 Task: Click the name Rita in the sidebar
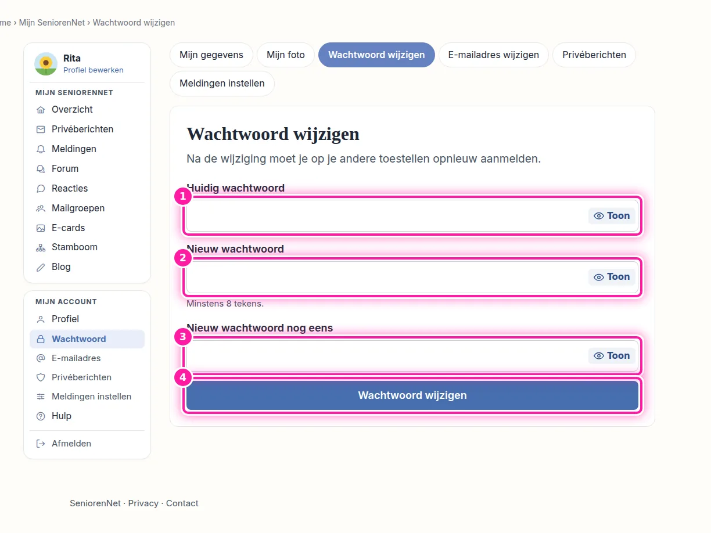[x=72, y=59]
